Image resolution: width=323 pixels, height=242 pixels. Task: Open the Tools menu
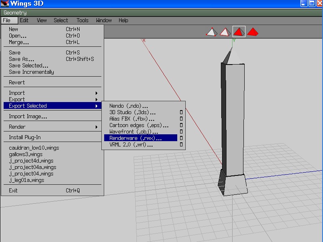click(x=82, y=21)
